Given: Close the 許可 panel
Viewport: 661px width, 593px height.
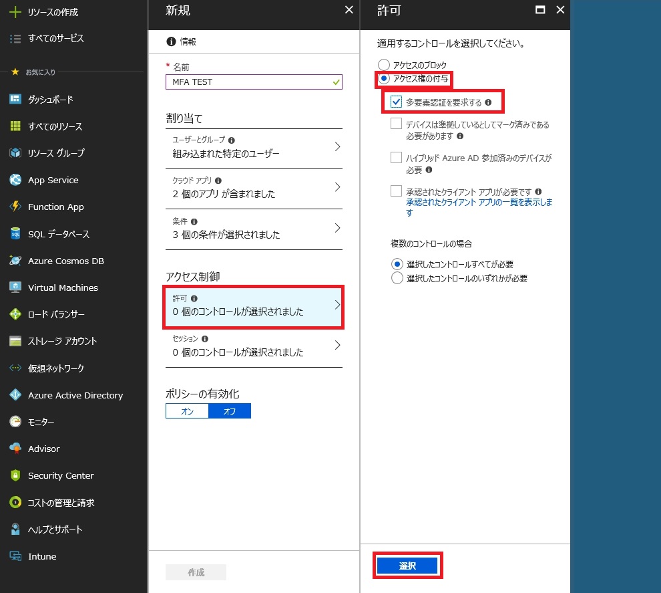Looking at the screenshot, I should point(560,10).
